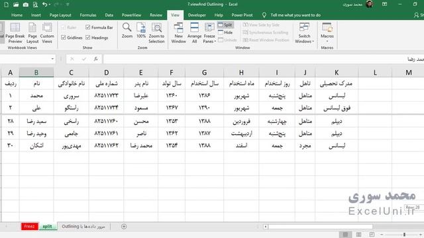Open the Page Layout ribbon tab

click(x=60, y=15)
